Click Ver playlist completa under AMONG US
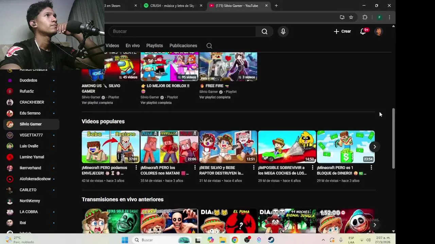The width and height of the screenshot is (435, 244). [97, 103]
